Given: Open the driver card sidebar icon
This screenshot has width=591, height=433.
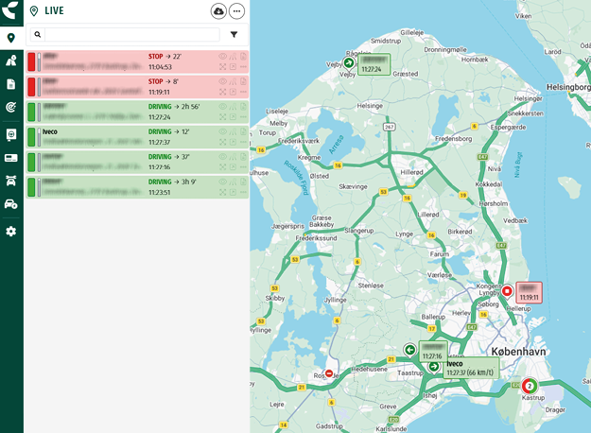Looking at the screenshot, I should click(x=11, y=158).
